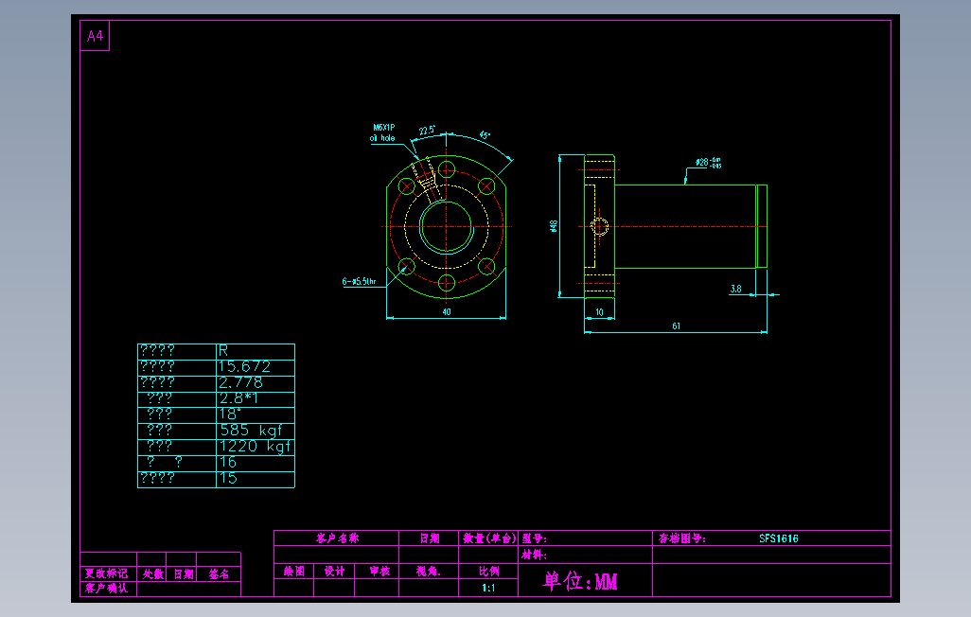Click the oil hole on the side view
The image size is (971, 617).
click(x=599, y=227)
